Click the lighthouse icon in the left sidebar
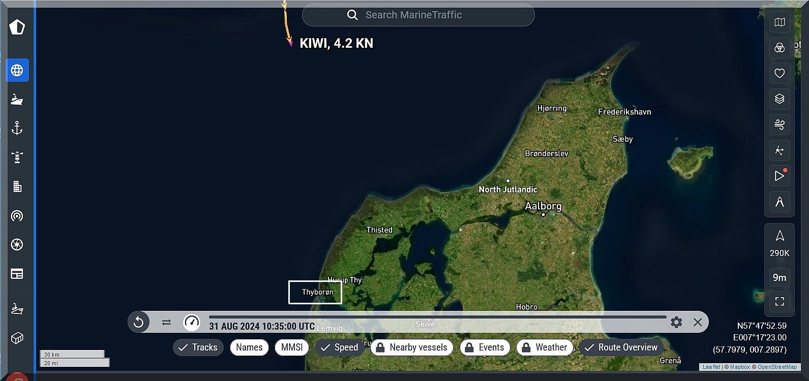Viewport: 809px width, 381px height. coord(17,157)
